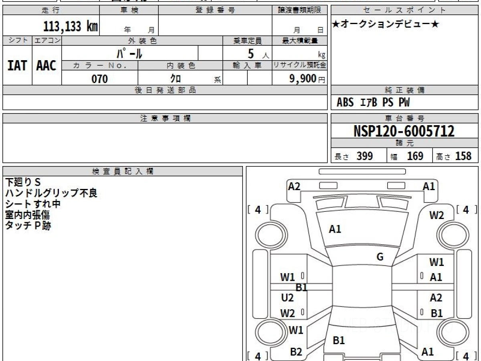The height and width of the screenshot is (361, 481).
Task: Click the B1 mark on the door pillar line
Action: [301, 288]
